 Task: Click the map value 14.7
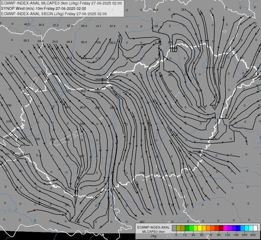click(x=98, y=26)
